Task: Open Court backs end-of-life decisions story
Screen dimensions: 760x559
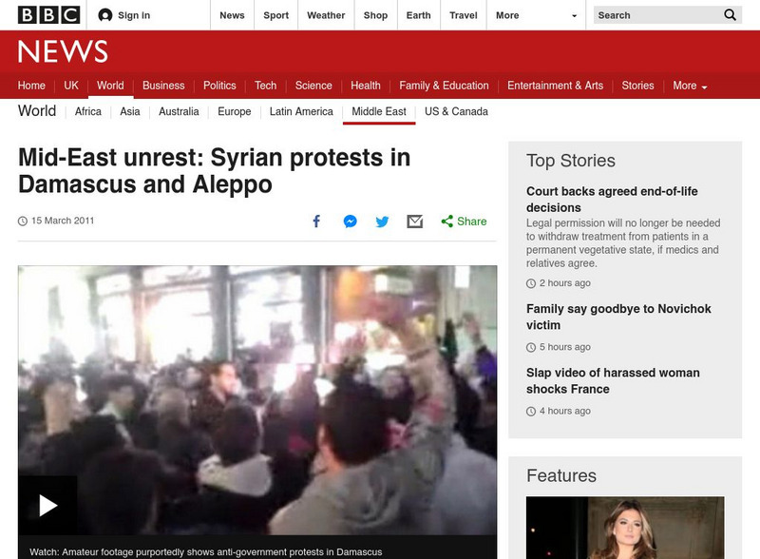Action: 612,200
